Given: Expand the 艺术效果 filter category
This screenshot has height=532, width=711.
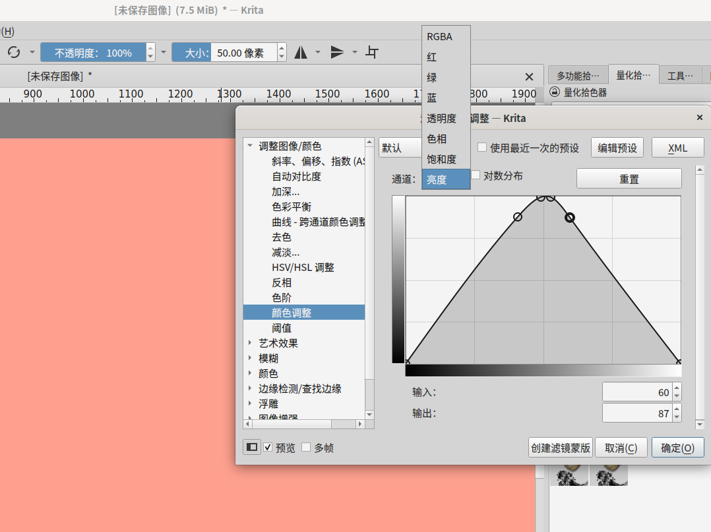Looking at the screenshot, I should [249, 343].
